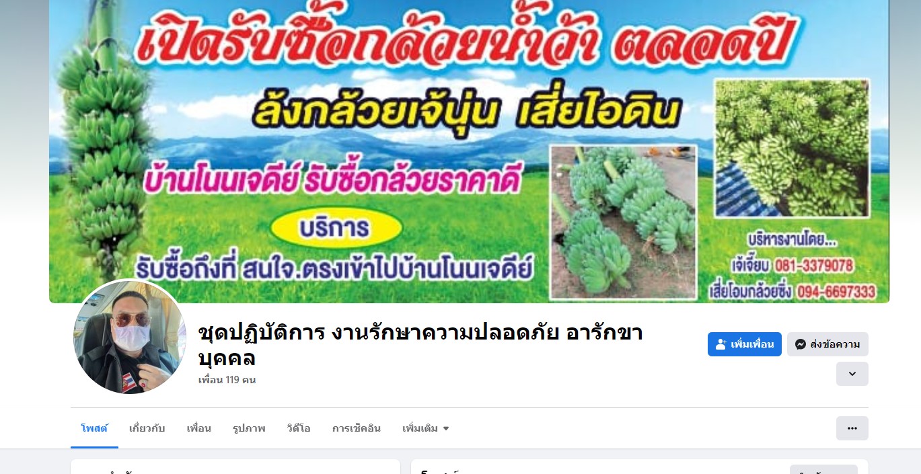The image size is (921, 474).
Task: Go to the เพื่อน tab
Action: (x=199, y=428)
